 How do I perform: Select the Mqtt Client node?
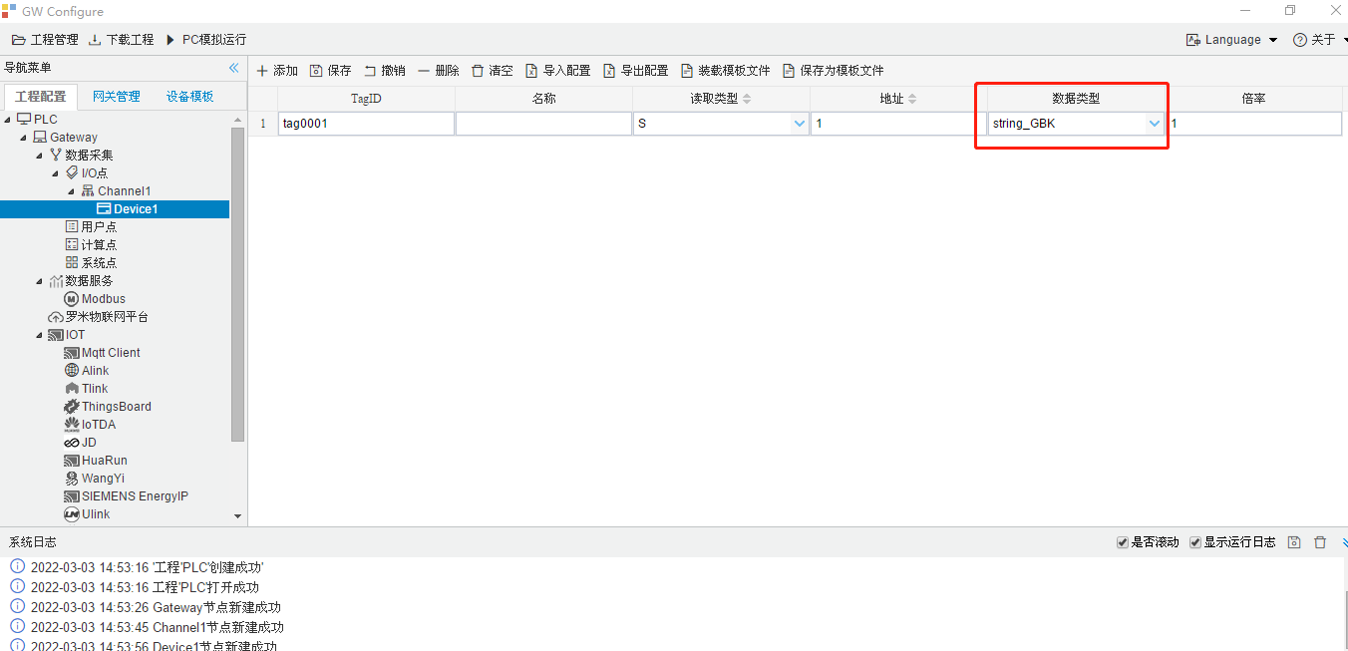click(102, 353)
